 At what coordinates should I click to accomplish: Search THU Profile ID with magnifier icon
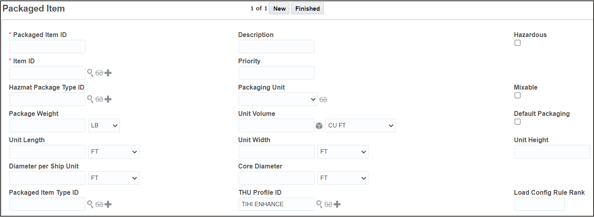click(x=319, y=204)
